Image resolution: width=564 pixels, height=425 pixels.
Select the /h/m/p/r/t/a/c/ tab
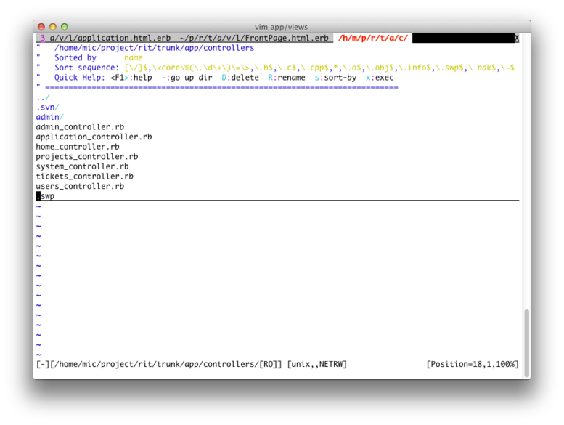pos(373,38)
